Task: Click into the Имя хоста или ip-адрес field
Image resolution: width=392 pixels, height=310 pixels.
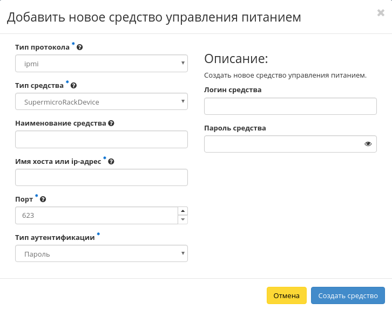Action: [x=101, y=177]
